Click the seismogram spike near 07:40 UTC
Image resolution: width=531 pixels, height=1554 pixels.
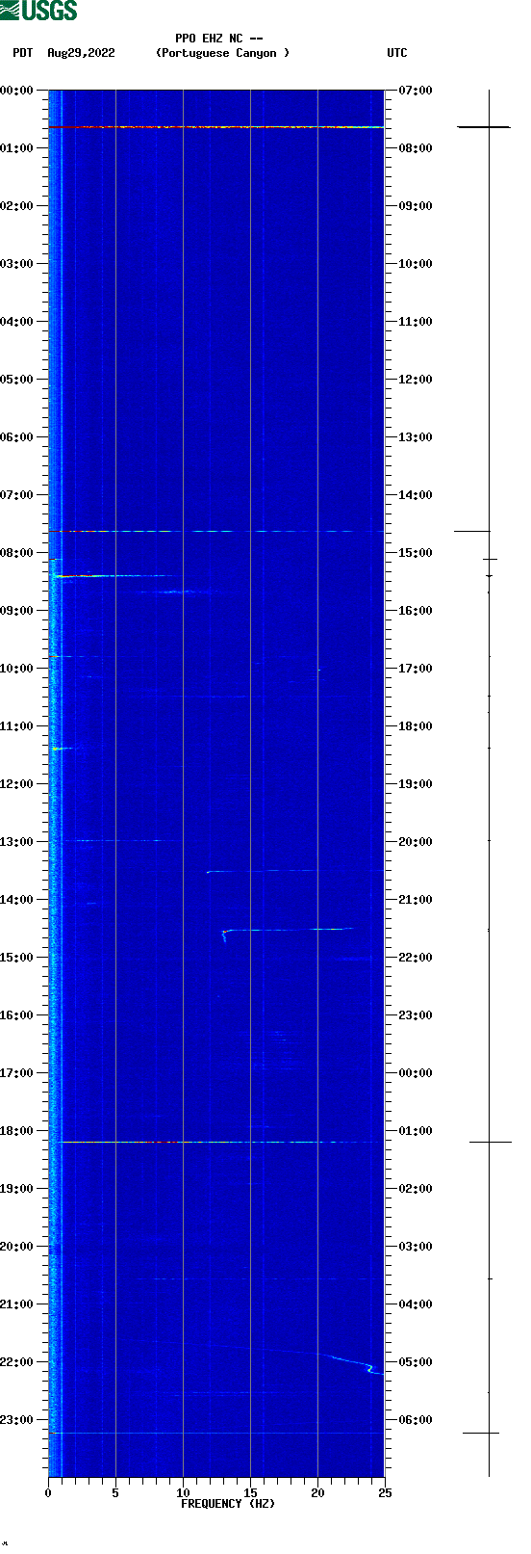484,127
